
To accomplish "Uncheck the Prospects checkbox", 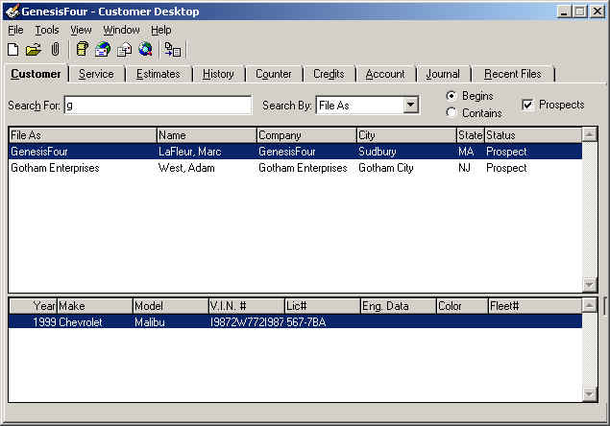I will 527,105.
